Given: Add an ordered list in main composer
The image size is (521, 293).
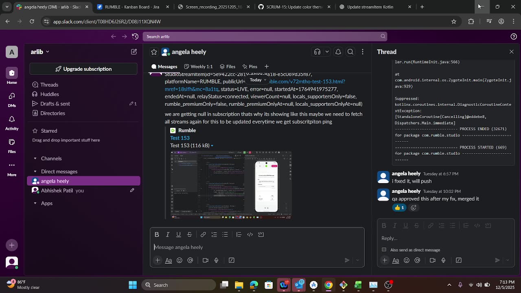Looking at the screenshot, I should click(x=214, y=234).
